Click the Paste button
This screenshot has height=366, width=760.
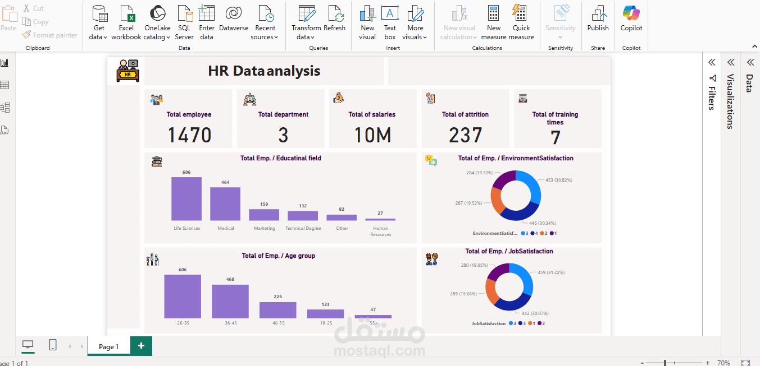8,20
